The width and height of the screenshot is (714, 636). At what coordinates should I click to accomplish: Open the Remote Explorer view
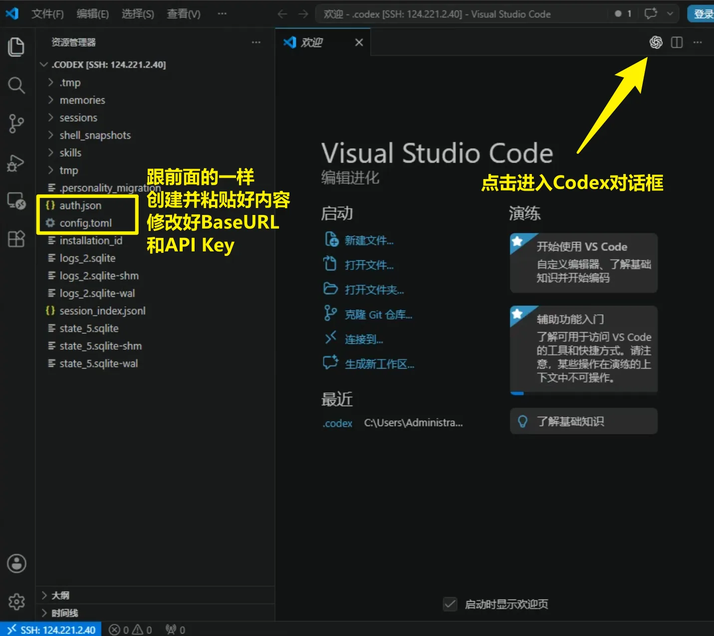tap(16, 201)
